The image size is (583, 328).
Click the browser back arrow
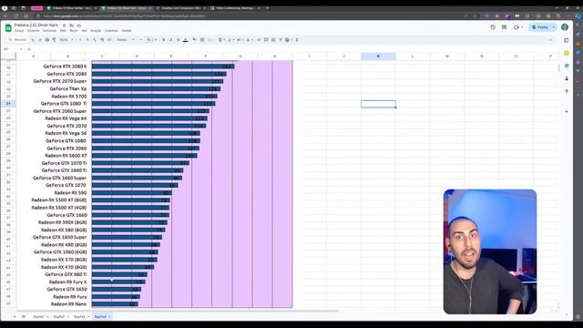[5, 16]
